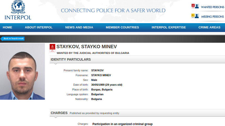Open the NEWS AND MEDIA menu

pyautogui.click(x=79, y=27)
